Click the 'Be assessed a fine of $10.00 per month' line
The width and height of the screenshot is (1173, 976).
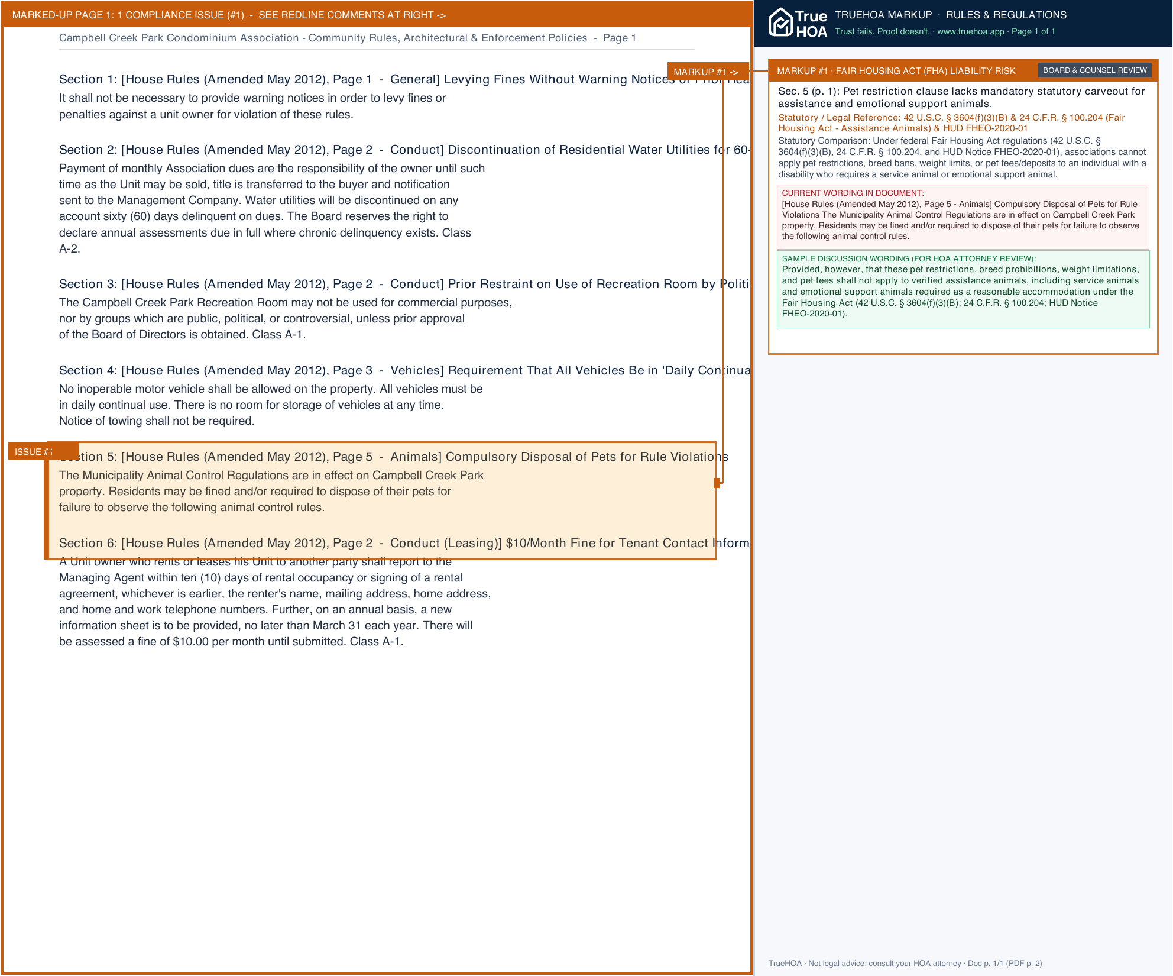click(231, 642)
